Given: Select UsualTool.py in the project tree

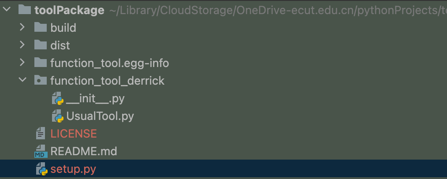Looking at the screenshot, I should tap(100, 116).
